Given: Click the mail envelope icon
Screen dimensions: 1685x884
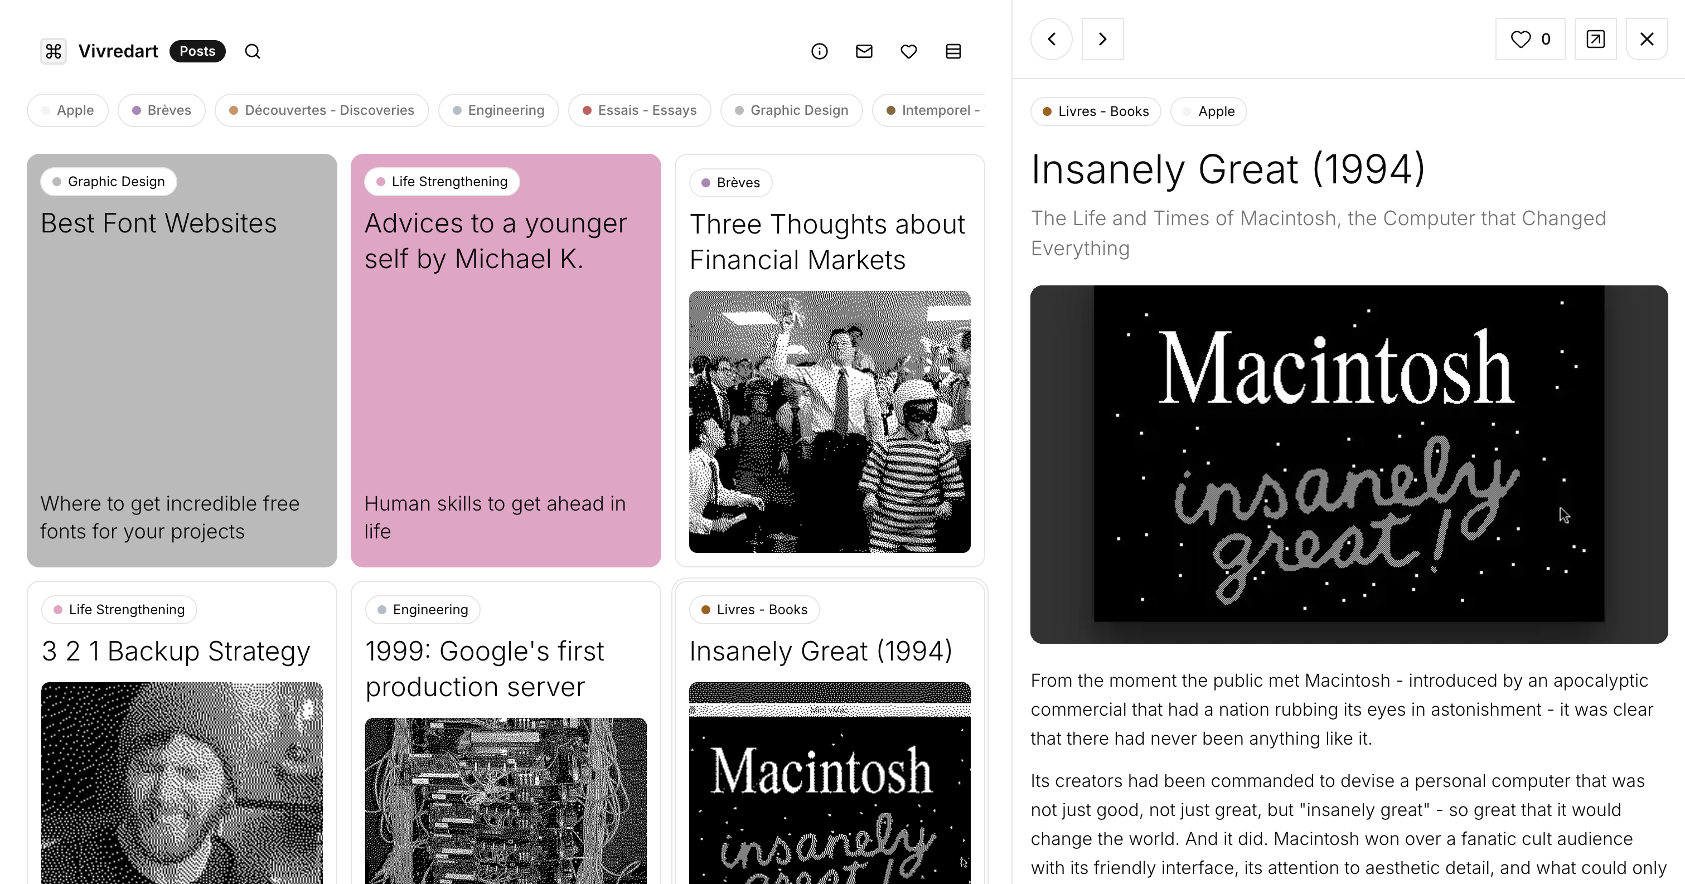Looking at the screenshot, I should [x=864, y=51].
